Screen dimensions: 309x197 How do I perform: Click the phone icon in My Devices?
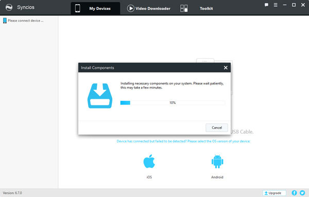click(78, 8)
